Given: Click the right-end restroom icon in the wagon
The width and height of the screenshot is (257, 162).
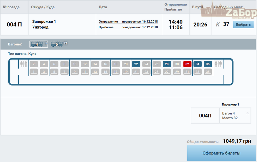Looking at the screenshot, I should point(218,64).
